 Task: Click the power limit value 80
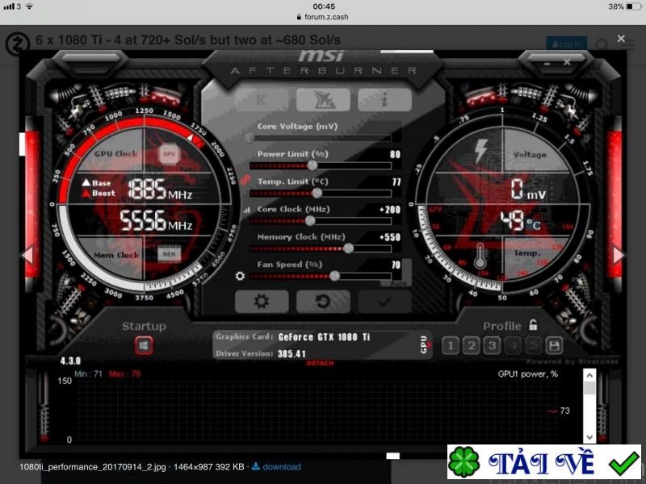[x=395, y=154]
